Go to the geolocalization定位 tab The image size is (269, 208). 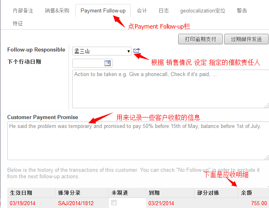[x=202, y=10]
